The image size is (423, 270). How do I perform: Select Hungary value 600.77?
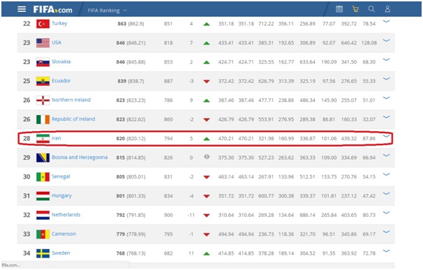(266, 196)
